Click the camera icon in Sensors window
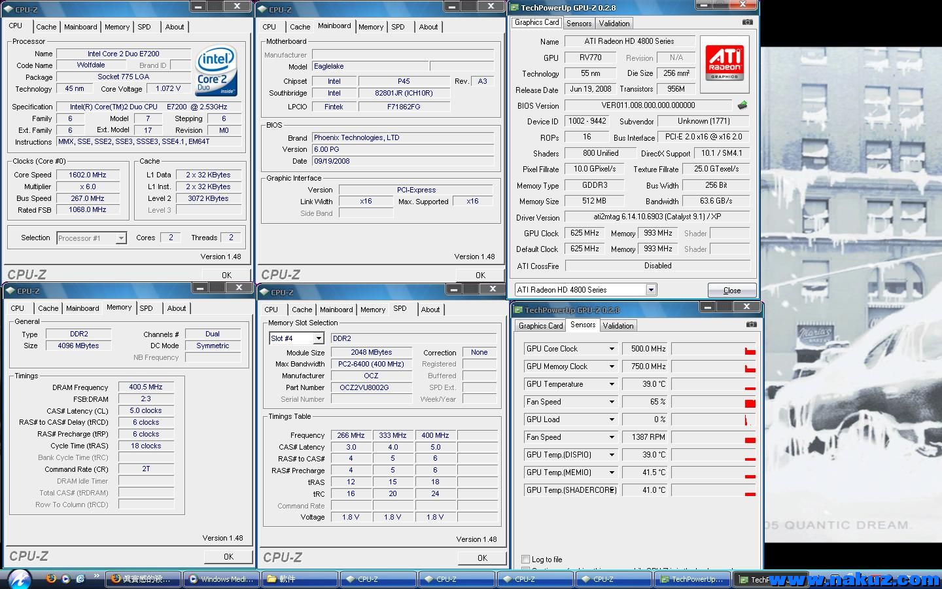Image resolution: width=942 pixels, height=589 pixels. pyautogui.click(x=751, y=325)
